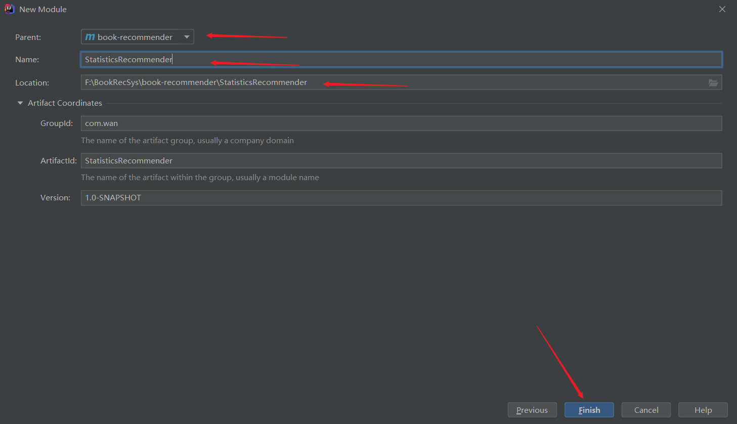Click the Location: label
The image size is (737, 424).
[32, 83]
